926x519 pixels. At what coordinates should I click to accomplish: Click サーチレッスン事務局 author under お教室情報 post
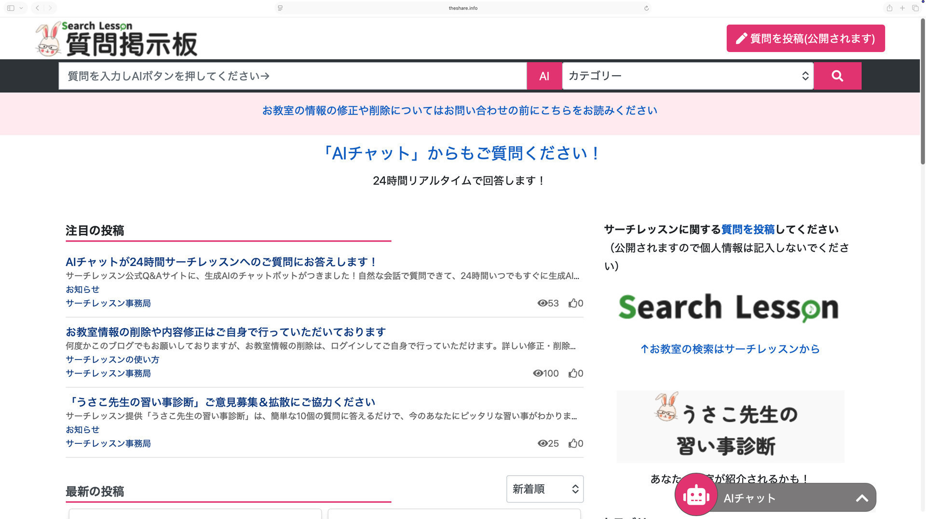(x=108, y=373)
